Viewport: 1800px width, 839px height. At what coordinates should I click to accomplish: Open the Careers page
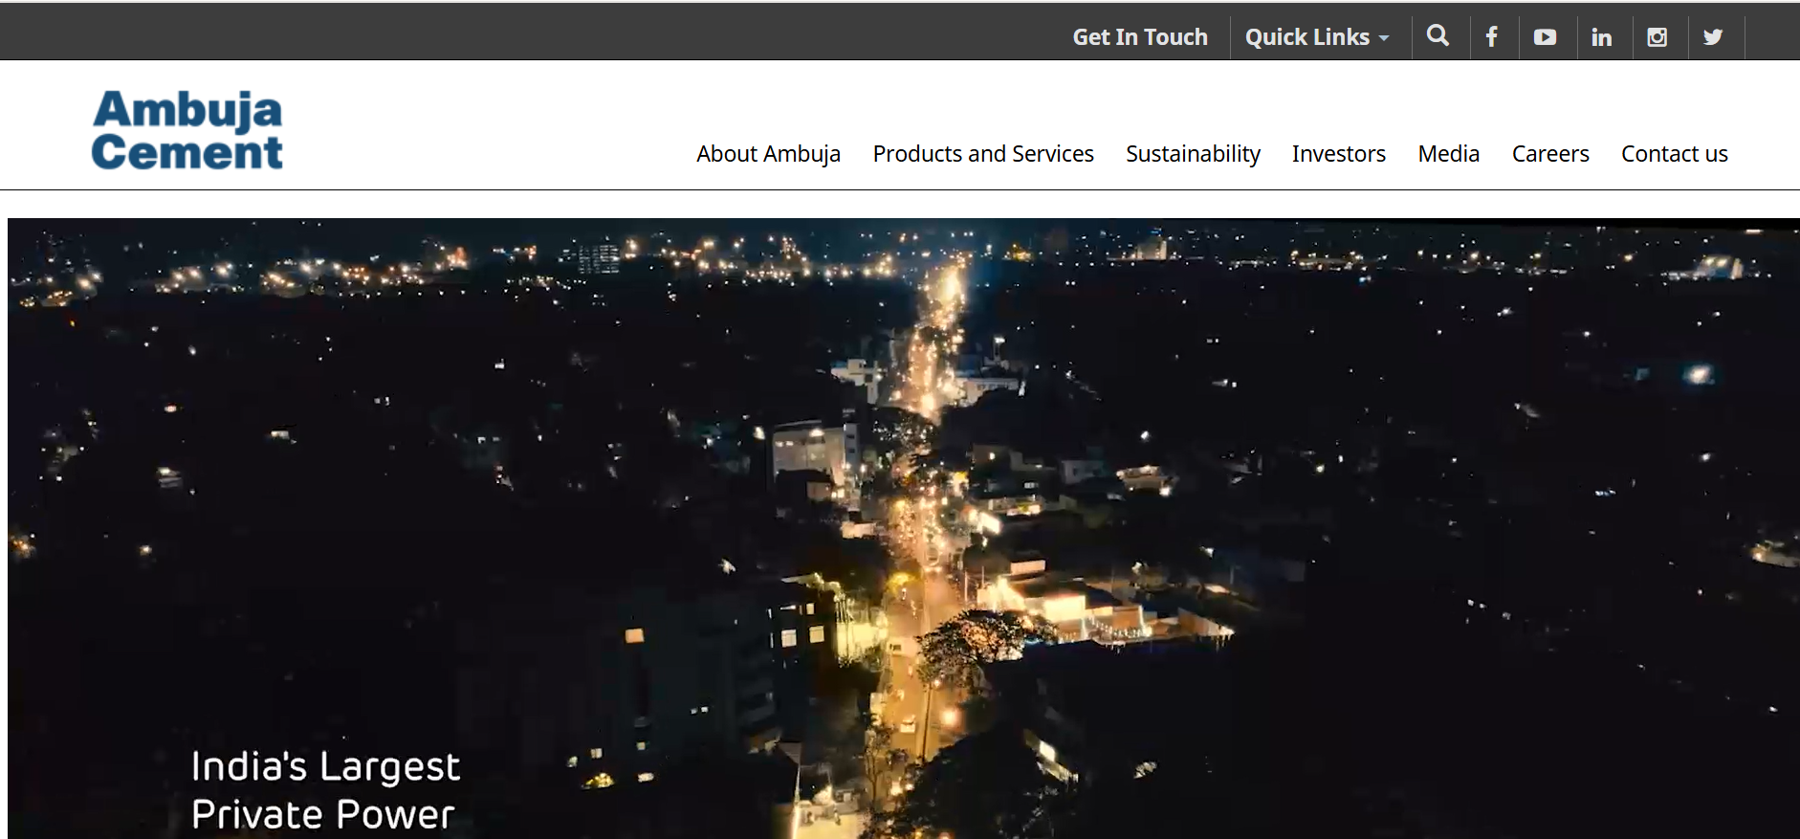(x=1550, y=154)
